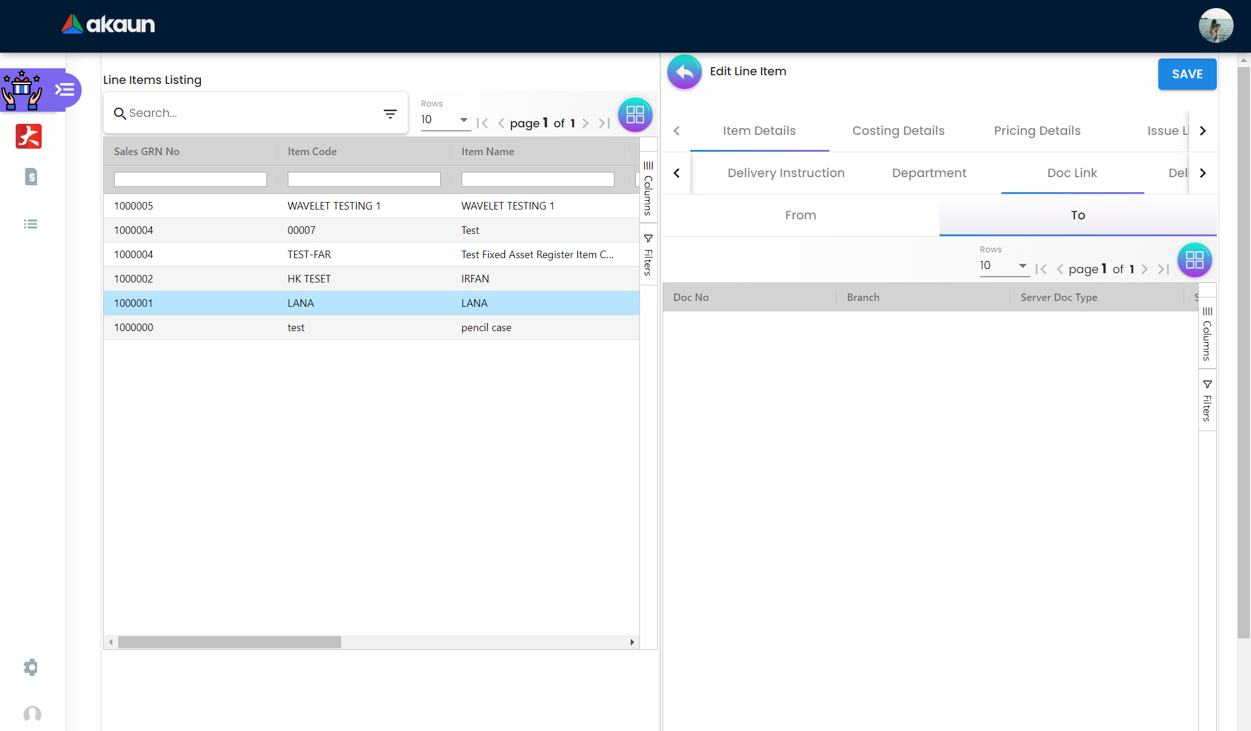Click the horizontal scrollbar in the listing grid

tap(229, 642)
